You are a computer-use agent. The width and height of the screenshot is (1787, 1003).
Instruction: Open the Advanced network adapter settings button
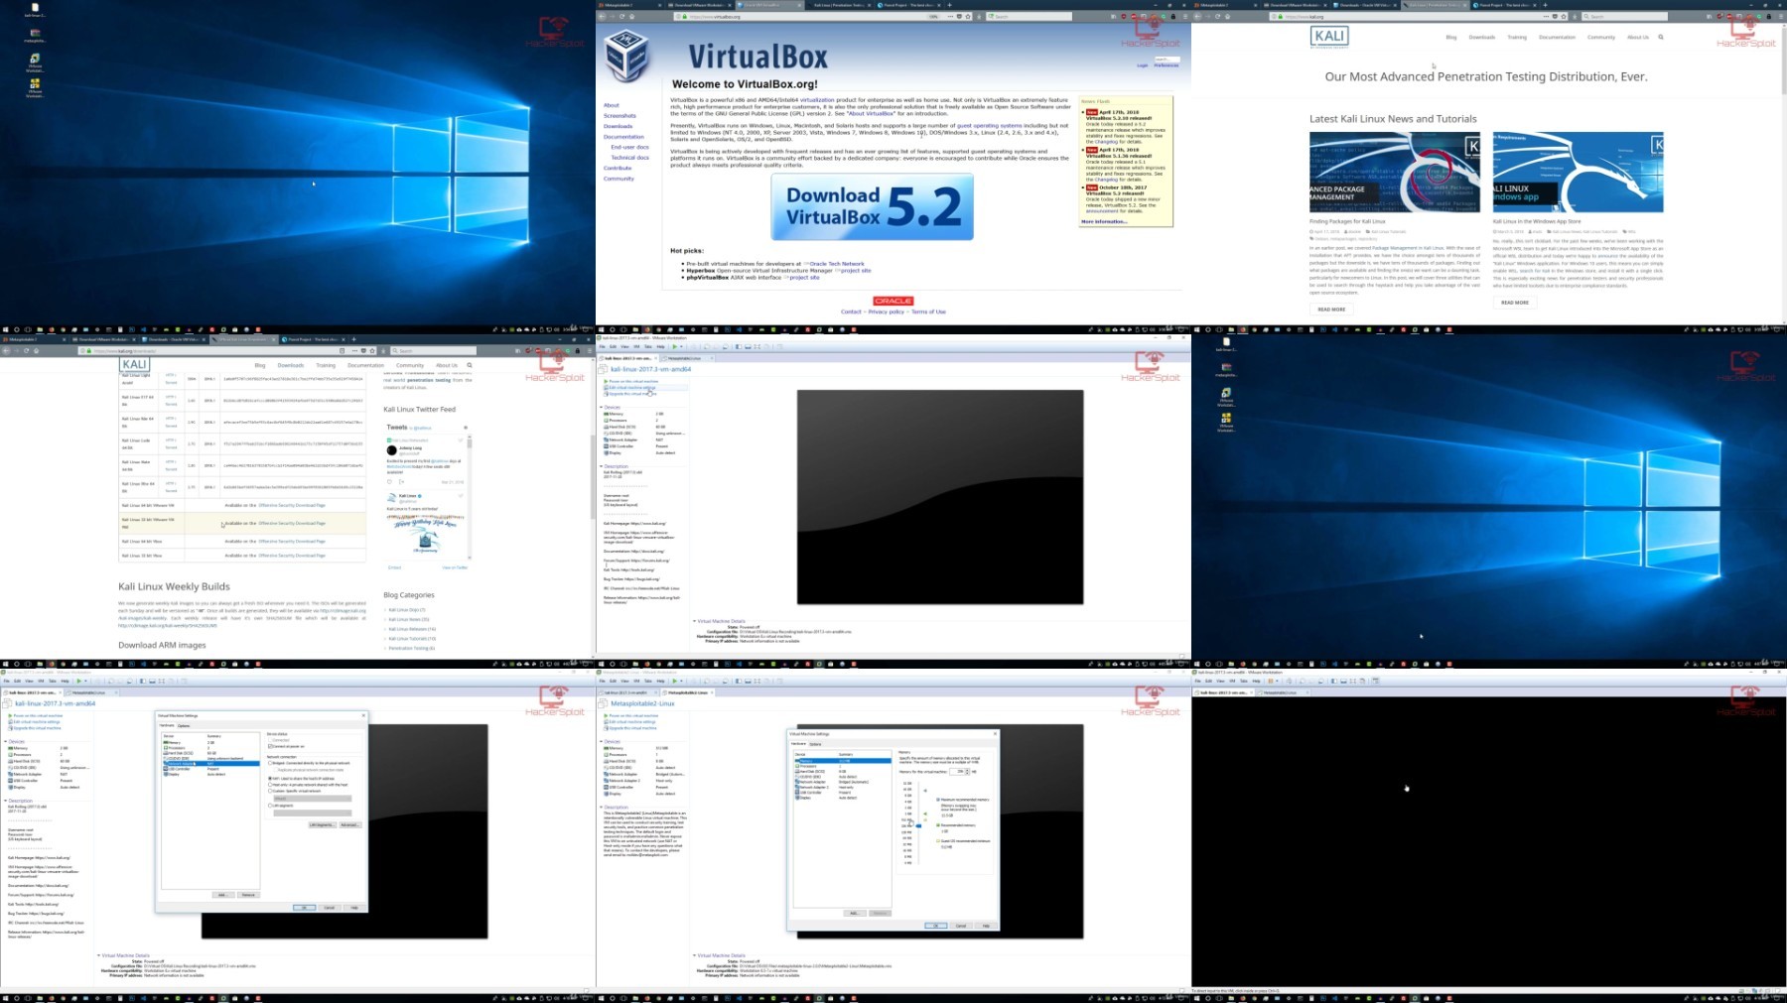(349, 824)
